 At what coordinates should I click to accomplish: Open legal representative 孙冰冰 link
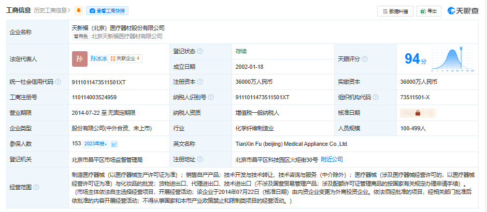[98, 58]
